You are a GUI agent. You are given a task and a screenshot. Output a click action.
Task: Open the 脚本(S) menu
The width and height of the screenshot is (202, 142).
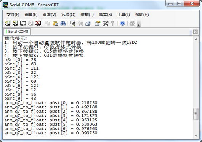point(105,14)
